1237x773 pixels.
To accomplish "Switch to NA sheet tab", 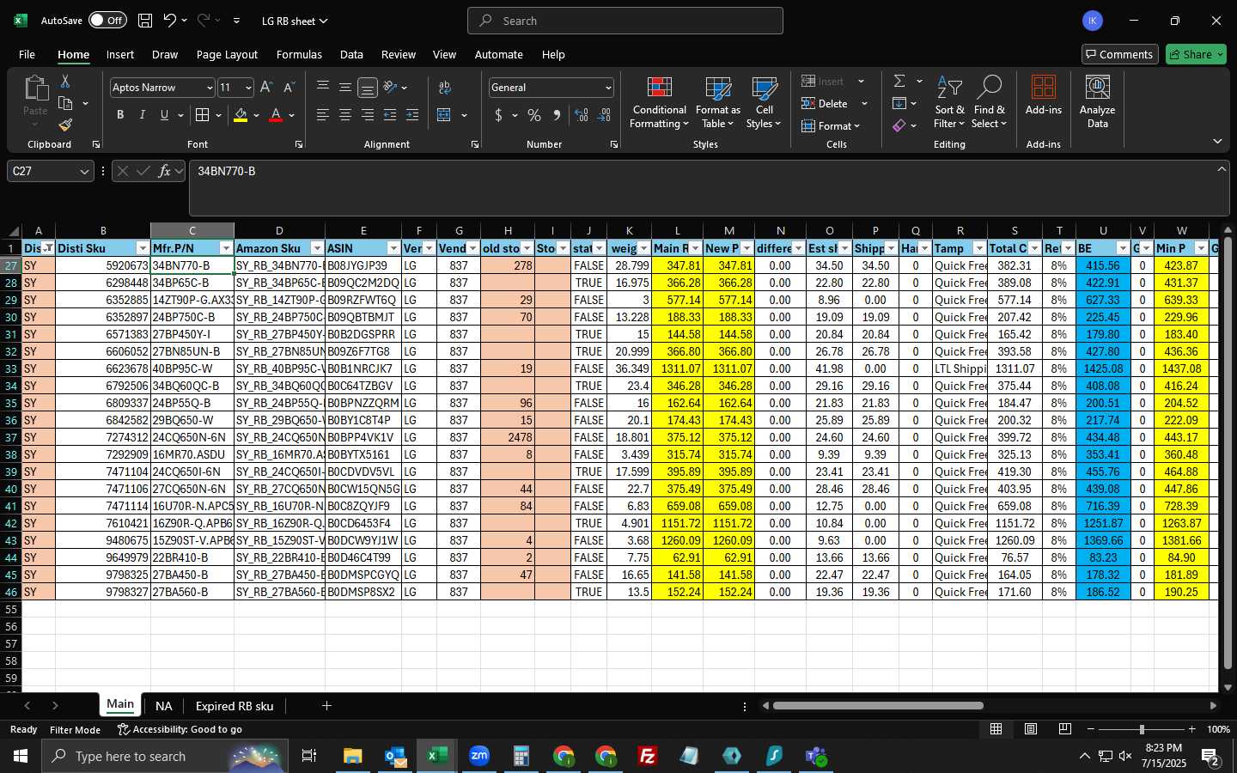I will (163, 706).
